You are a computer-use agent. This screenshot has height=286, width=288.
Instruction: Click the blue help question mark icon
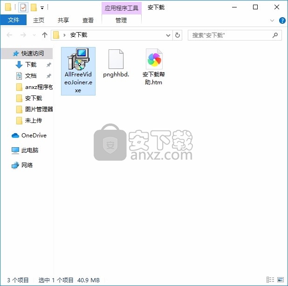[282, 20]
